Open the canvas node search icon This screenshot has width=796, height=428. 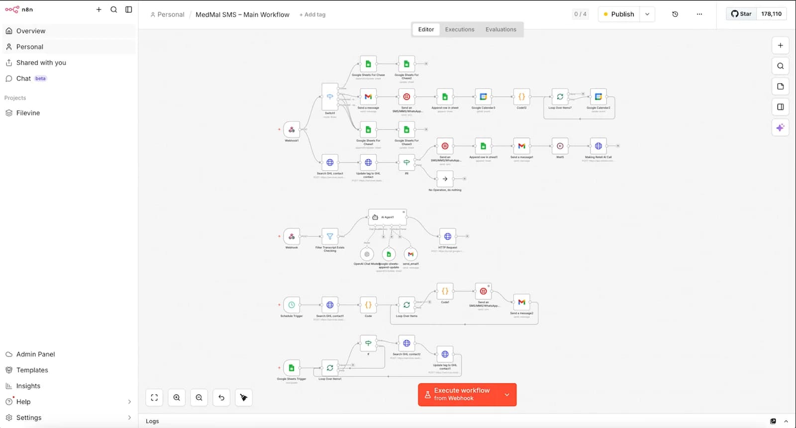(780, 66)
